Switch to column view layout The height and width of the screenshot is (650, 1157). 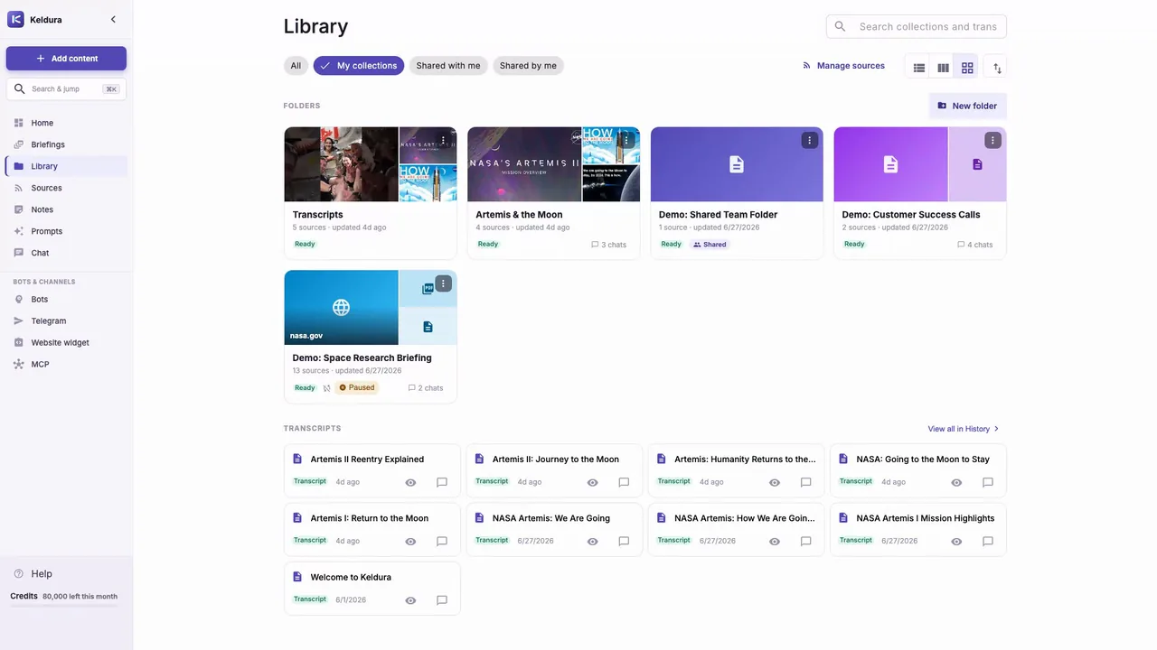click(943, 68)
